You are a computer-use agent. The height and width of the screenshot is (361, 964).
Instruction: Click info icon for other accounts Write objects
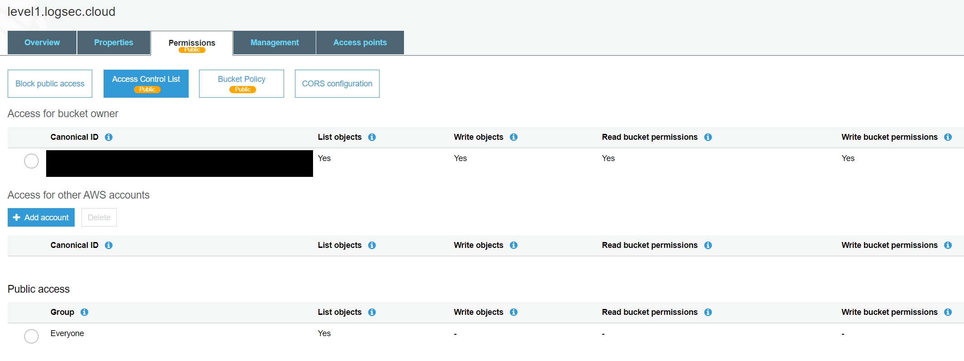point(513,245)
